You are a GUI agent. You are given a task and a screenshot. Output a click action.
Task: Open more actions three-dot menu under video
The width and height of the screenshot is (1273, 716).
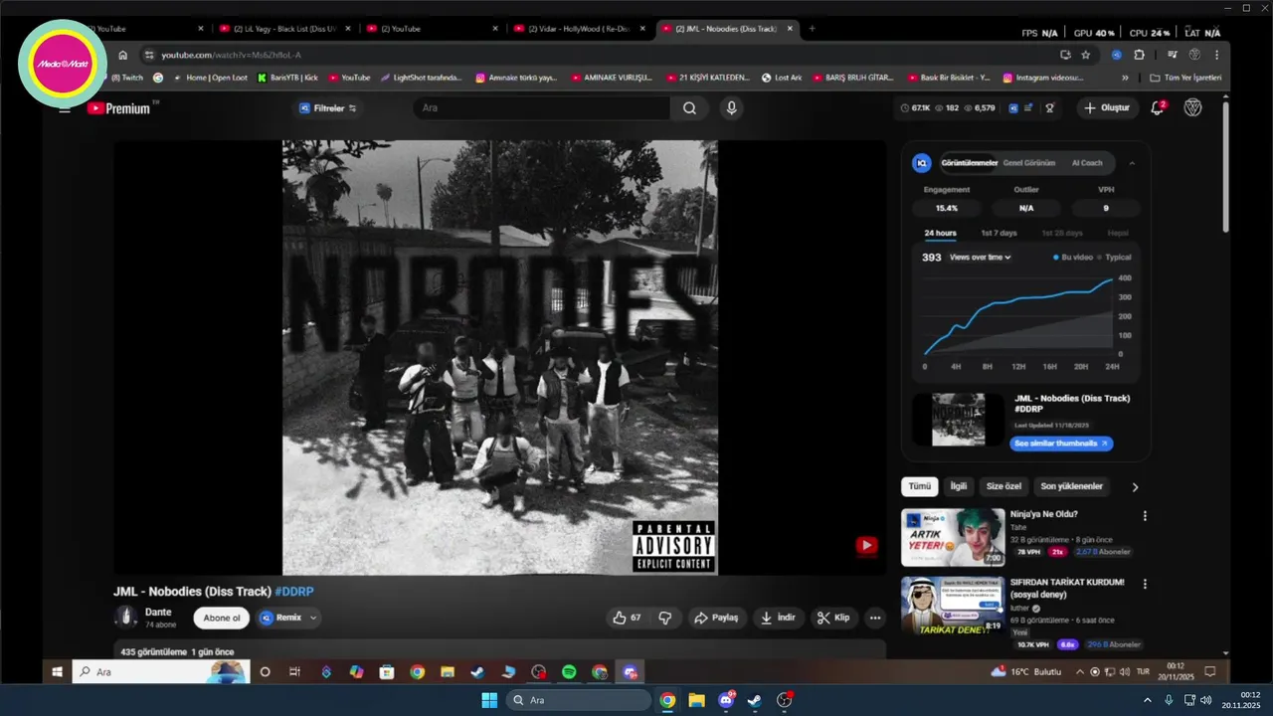point(875,618)
